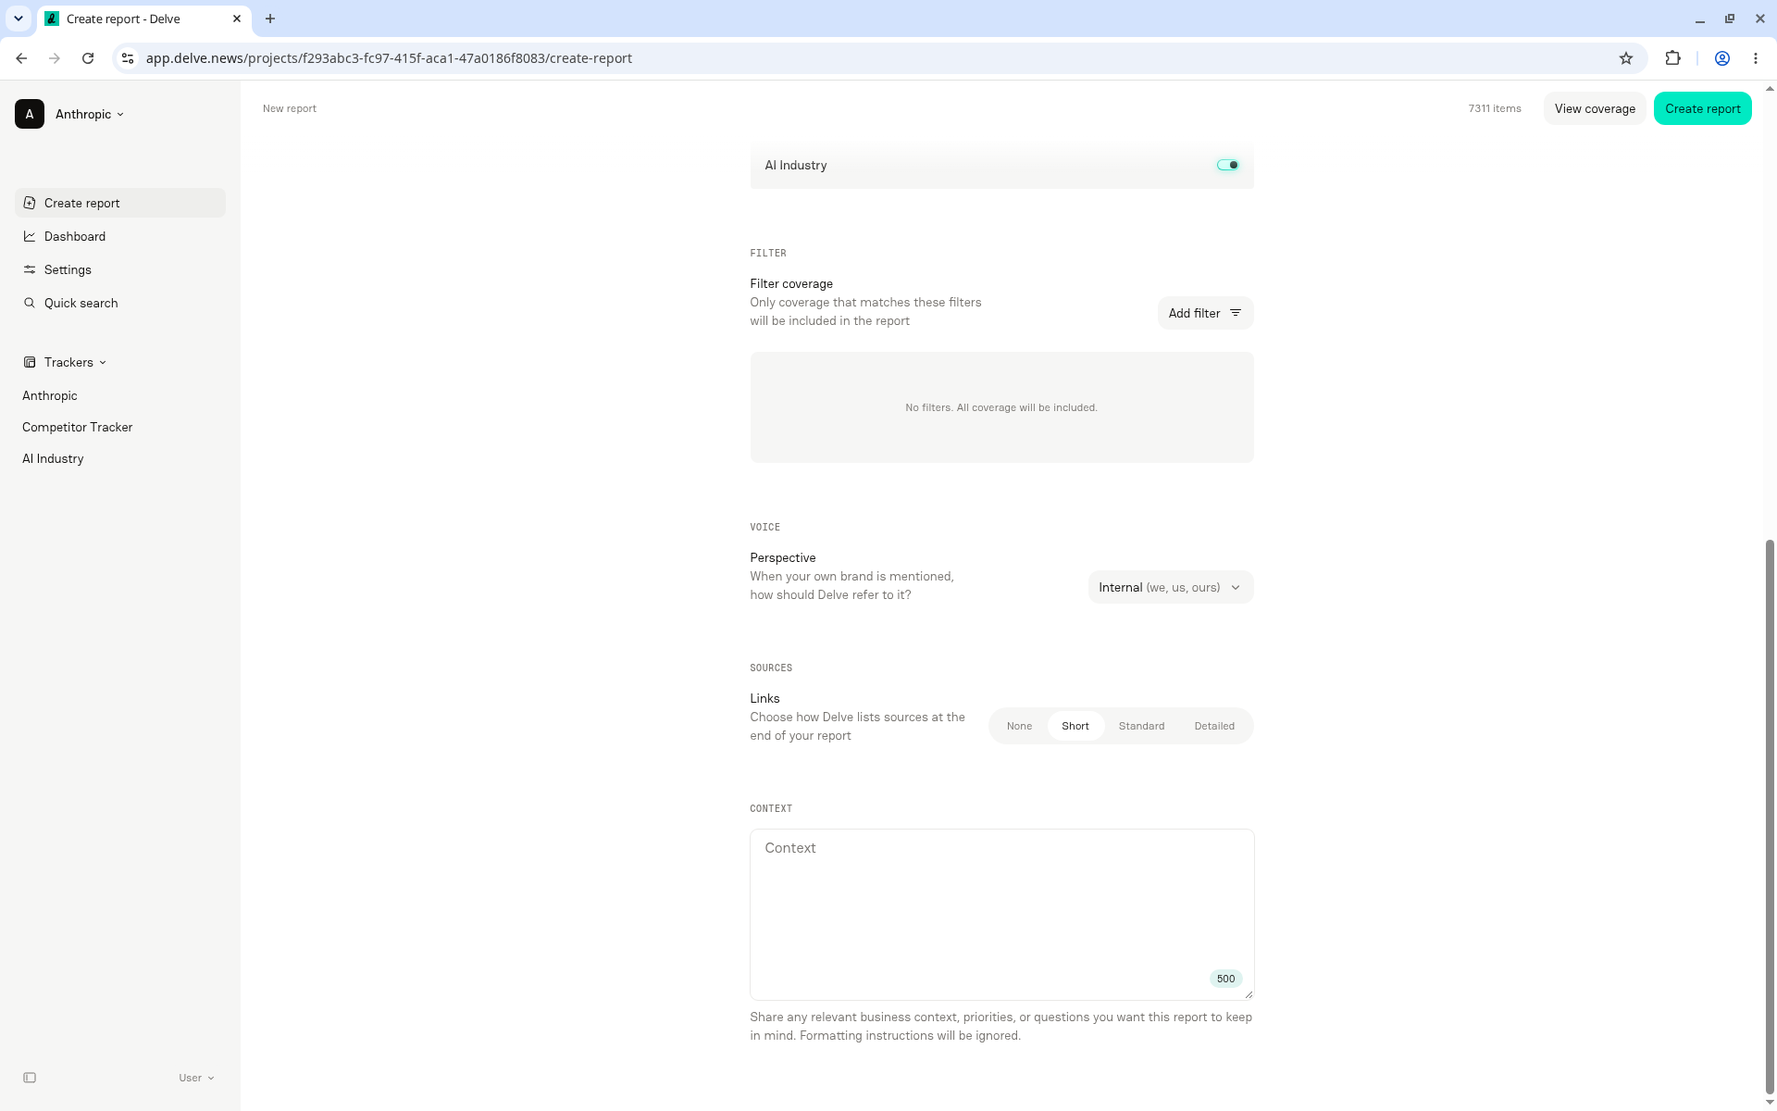The height and width of the screenshot is (1111, 1777).
Task: Open the User menu dropdown
Action: click(196, 1078)
